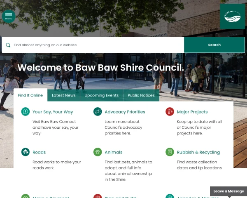
Task: Click the Major Projects crane icon
Action: pyautogui.click(x=170, y=111)
